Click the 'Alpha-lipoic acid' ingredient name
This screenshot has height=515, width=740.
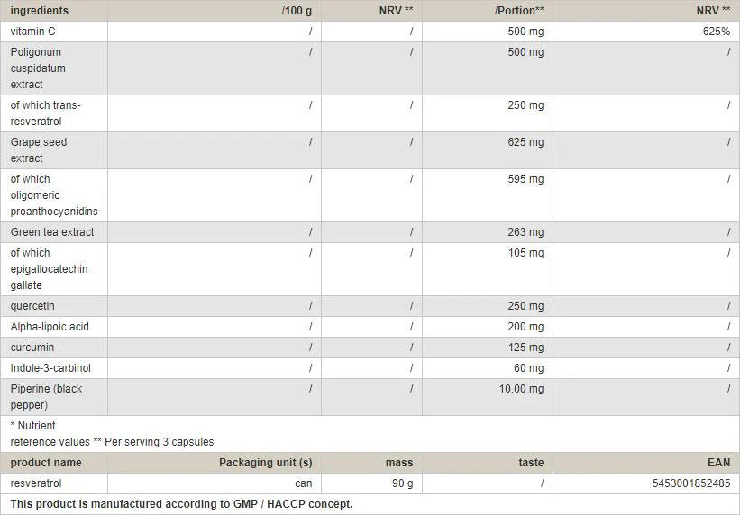coord(50,327)
